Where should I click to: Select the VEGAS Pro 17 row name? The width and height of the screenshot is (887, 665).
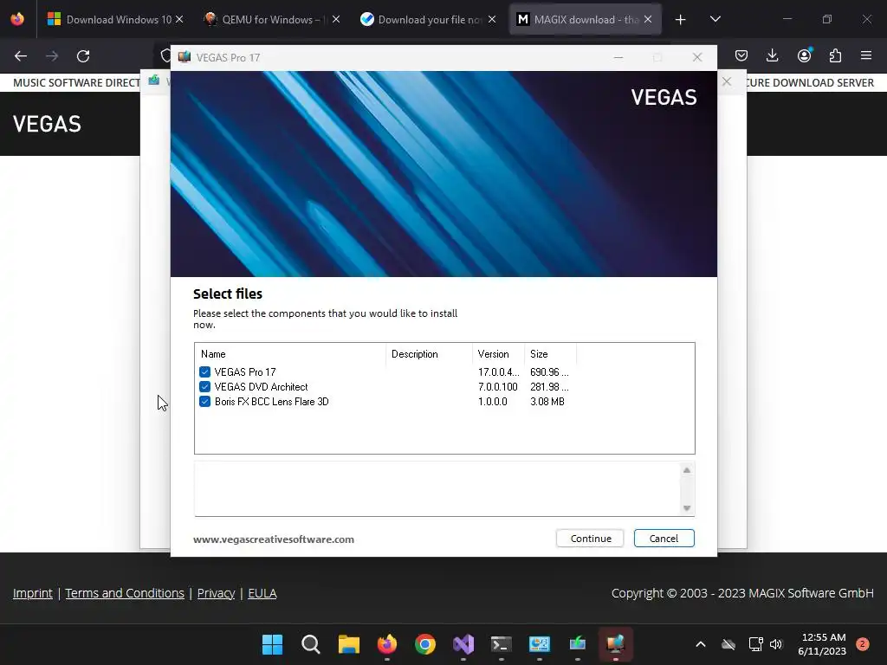point(245,372)
